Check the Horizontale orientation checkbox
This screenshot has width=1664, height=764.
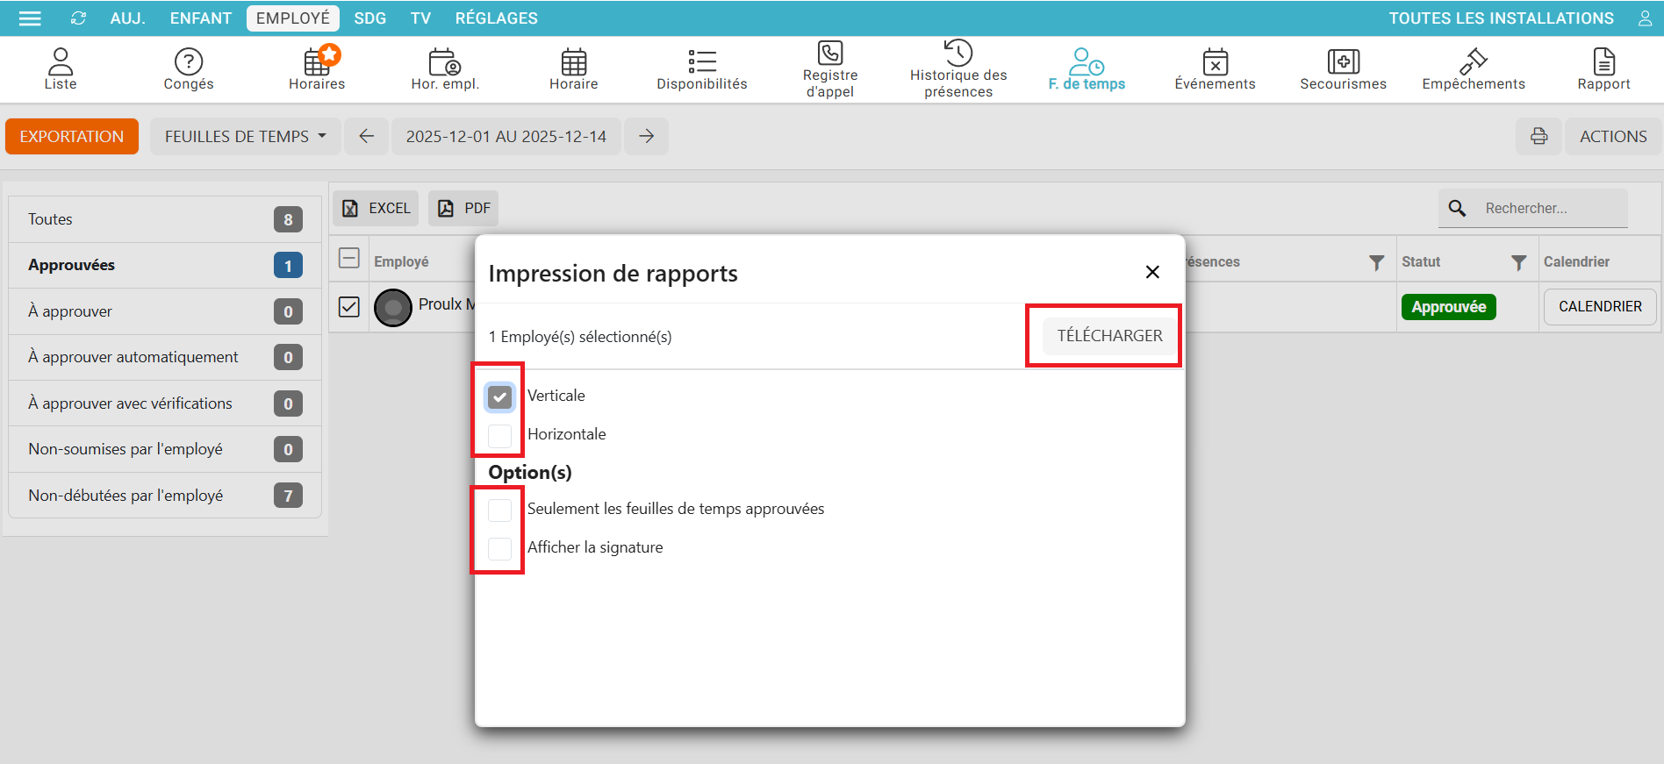tap(499, 436)
